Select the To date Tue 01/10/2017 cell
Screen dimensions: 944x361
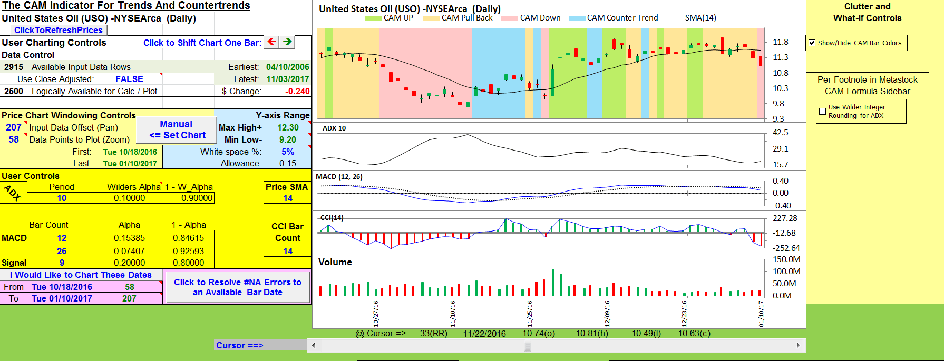tap(62, 298)
